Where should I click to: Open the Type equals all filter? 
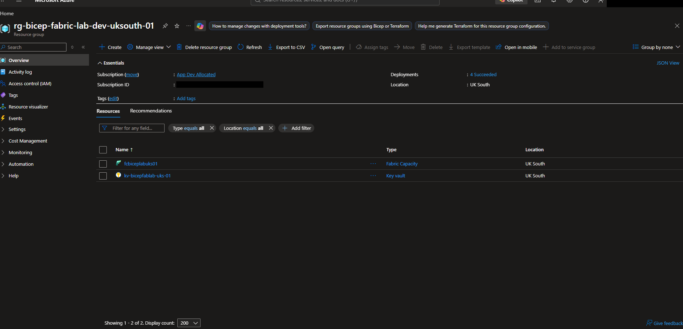pos(188,128)
